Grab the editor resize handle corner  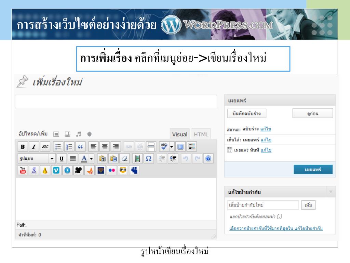[x=214, y=236]
